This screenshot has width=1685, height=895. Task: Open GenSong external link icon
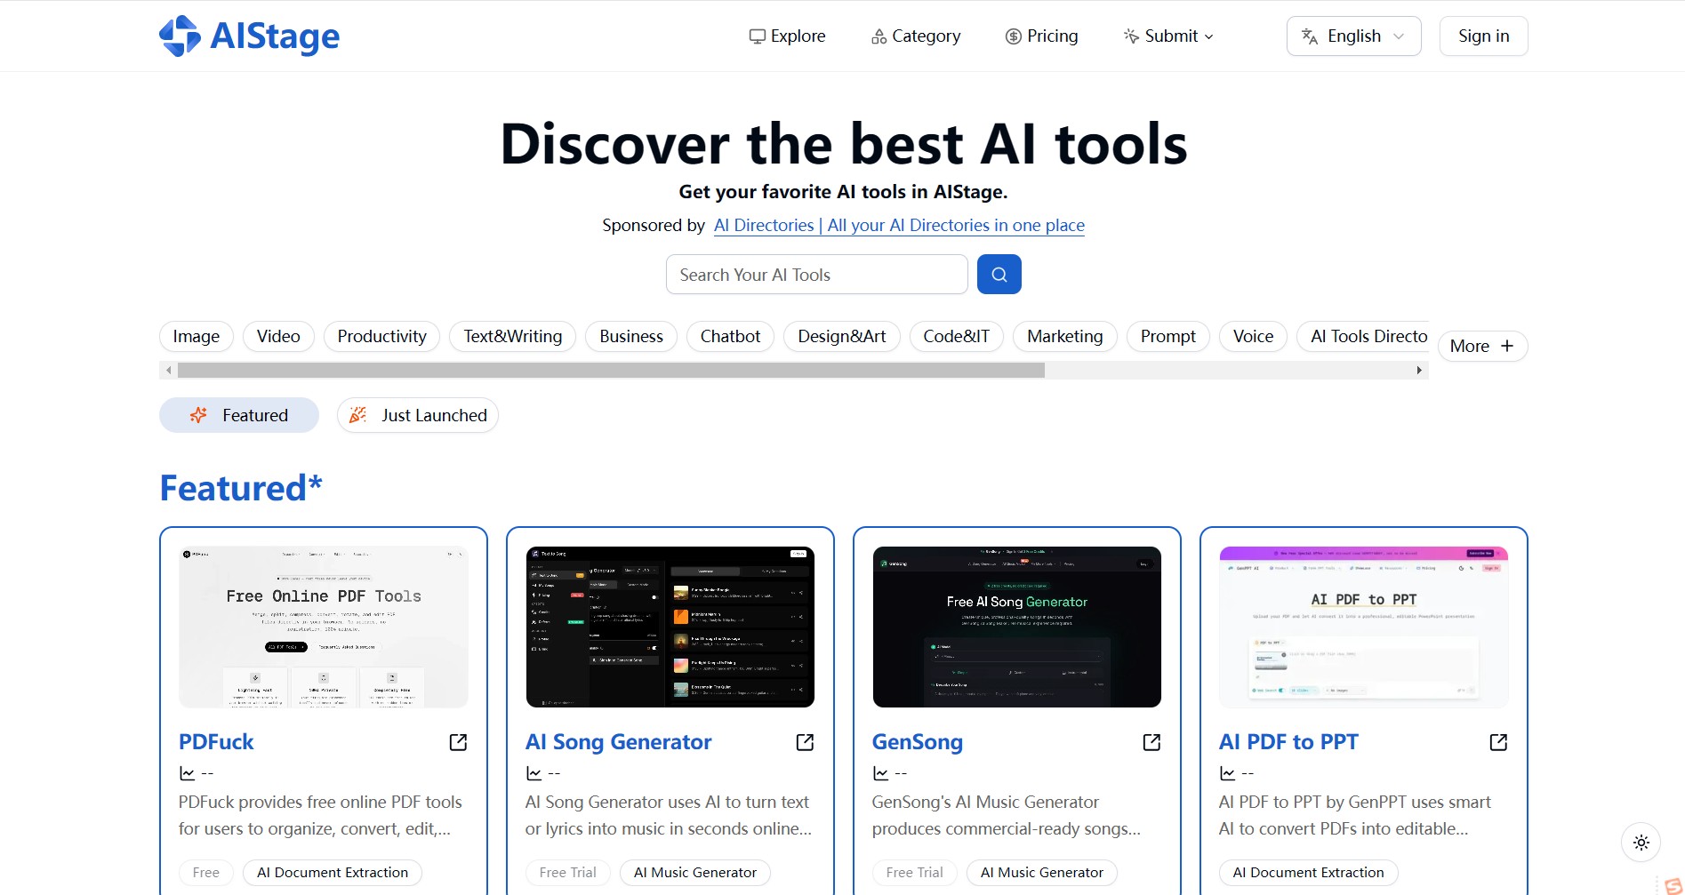pyautogui.click(x=1151, y=742)
